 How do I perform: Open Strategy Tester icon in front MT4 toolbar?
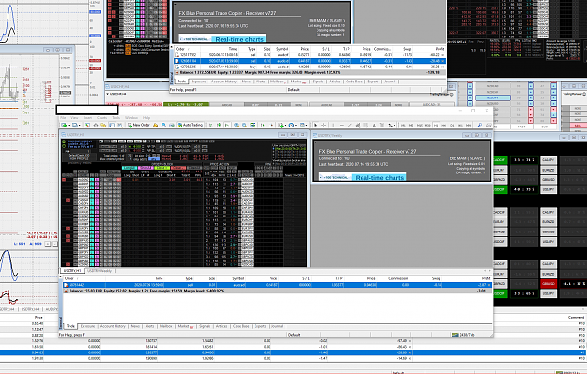pos(120,126)
